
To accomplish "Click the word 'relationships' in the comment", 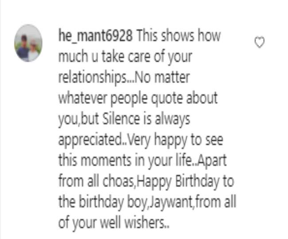I will (x=93, y=78).
